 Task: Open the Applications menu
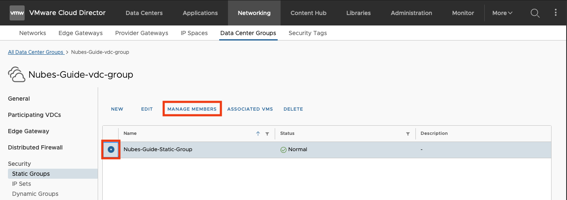tap(200, 13)
